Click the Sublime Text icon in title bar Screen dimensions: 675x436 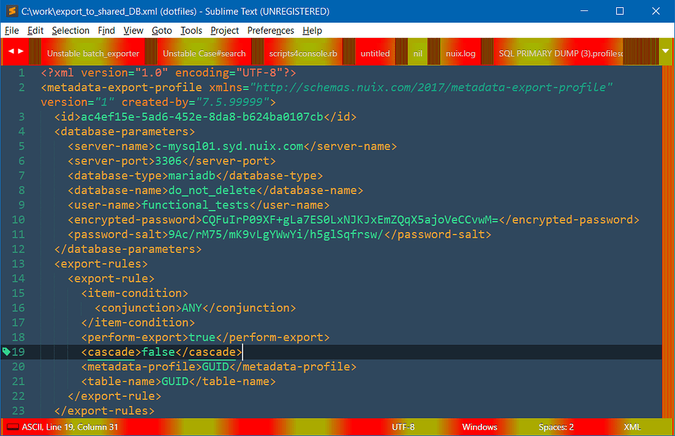click(12, 11)
